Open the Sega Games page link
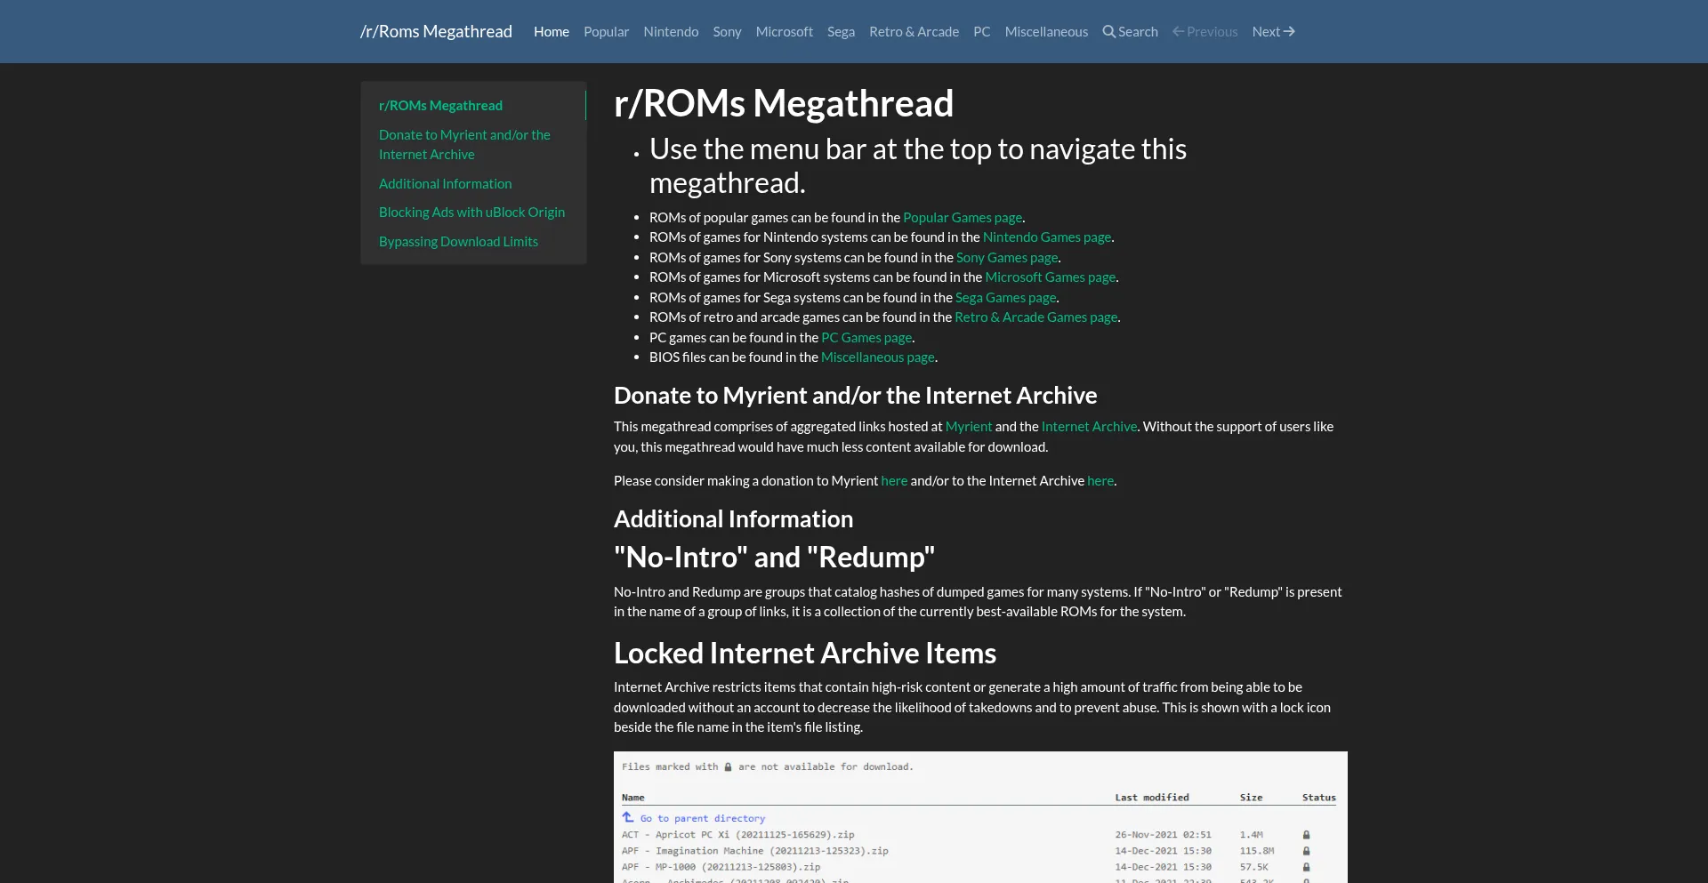This screenshot has width=1708, height=883. coord(1005,298)
